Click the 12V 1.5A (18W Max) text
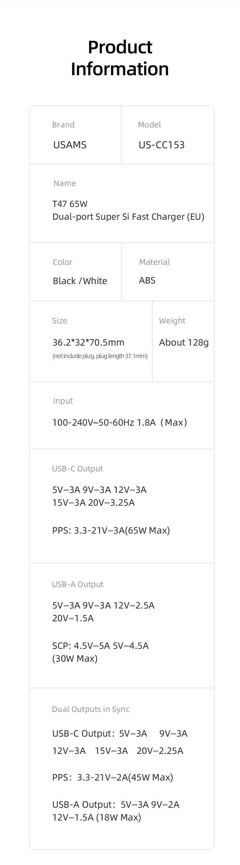This screenshot has width=240, height=865. (97, 817)
